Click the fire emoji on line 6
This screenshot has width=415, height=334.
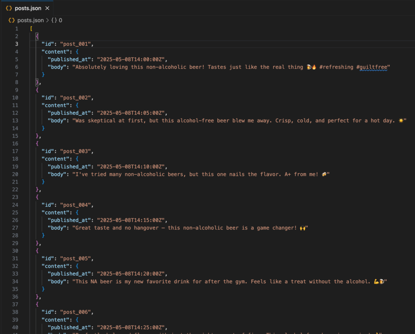click(314, 67)
